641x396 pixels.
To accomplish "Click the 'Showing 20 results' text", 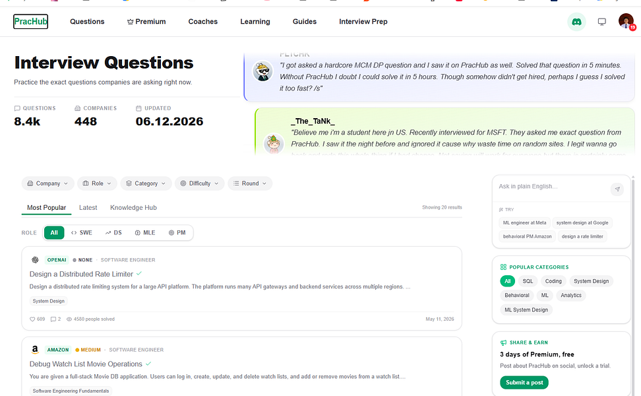I will [442, 207].
